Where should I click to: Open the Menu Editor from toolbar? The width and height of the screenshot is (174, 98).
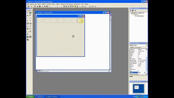[x=35, y=7]
